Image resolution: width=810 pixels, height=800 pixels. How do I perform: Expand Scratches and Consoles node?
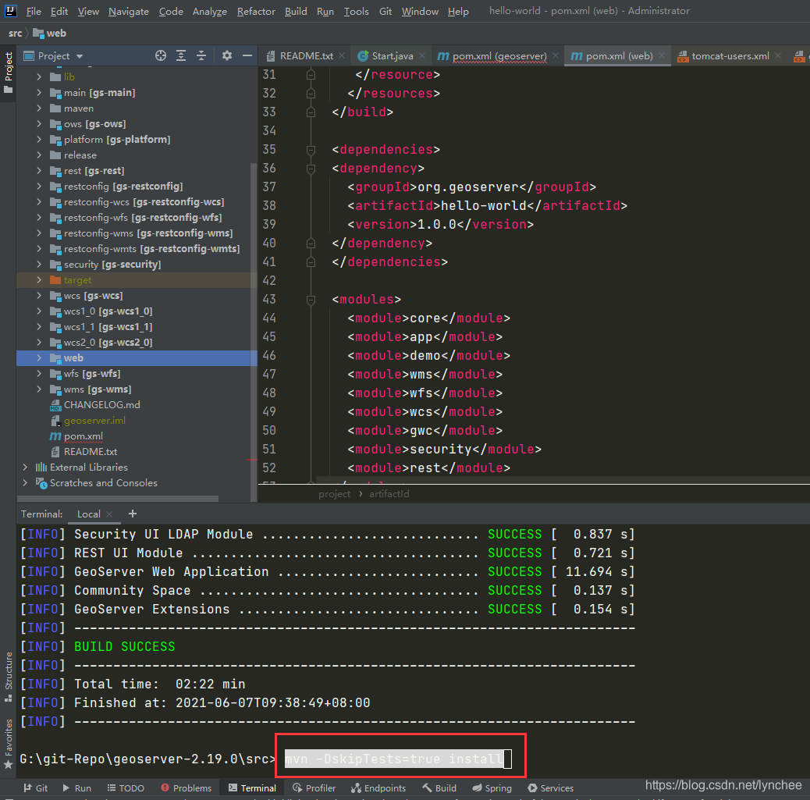(x=25, y=482)
